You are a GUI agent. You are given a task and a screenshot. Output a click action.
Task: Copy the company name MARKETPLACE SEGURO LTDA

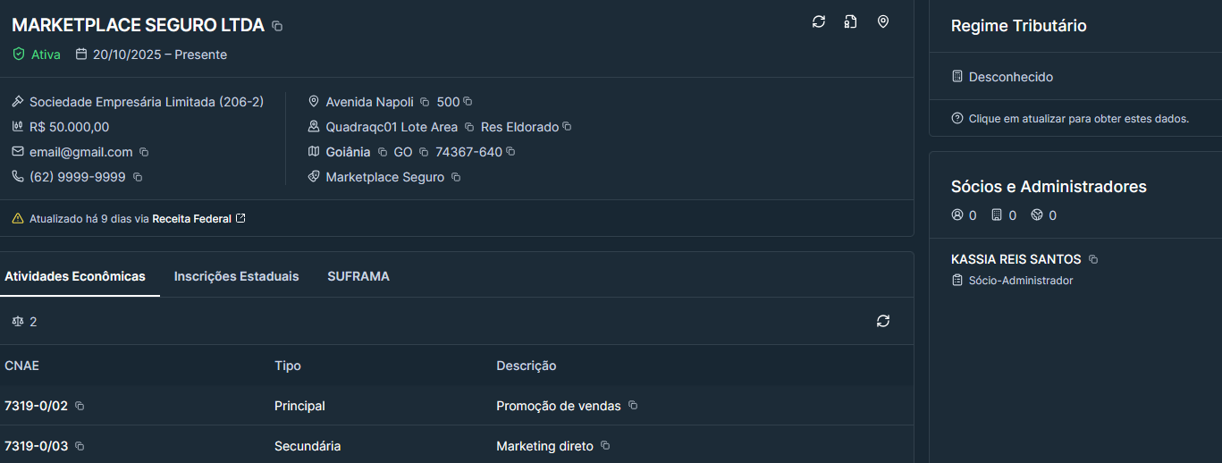(277, 27)
